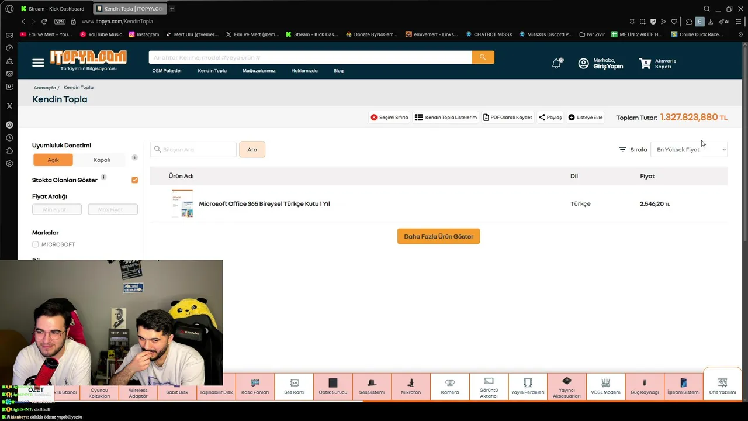The image size is (748, 421).
Task: Click the Bileşen Ara search field
Action: point(193,150)
